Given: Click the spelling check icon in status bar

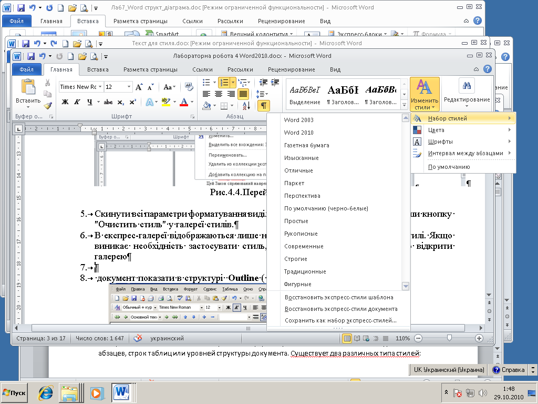Looking at the screenshot, I should 138,338.
